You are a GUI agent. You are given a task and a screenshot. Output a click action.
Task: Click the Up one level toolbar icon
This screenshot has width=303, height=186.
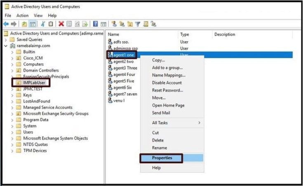pyautogui.click(x=24, y=24)
